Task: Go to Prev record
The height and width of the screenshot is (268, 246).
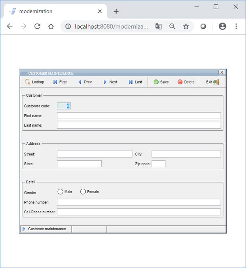Action: pos(85,82)
